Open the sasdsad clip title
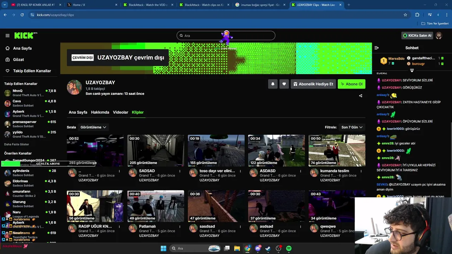Image resolution: width=452 pixels, height=254 pixels. pos(207,226)
